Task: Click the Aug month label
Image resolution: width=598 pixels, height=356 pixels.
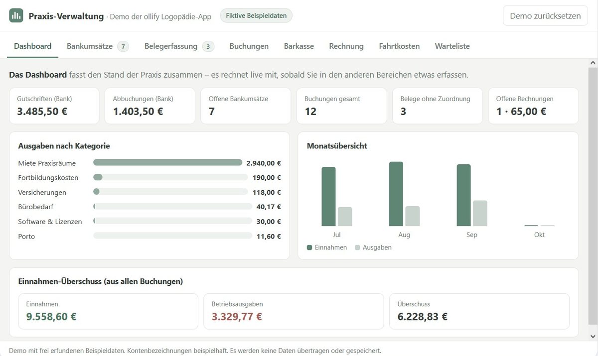Action: tap(404, 235)
